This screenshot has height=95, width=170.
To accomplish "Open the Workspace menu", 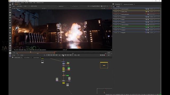I will tap(17, 3).
